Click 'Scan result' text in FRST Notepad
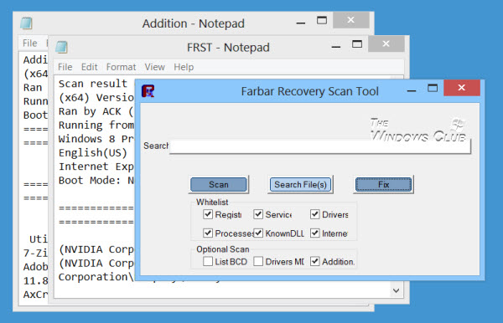Image resolution: width=503 pixels, height=323 pixels. (93, 84)
